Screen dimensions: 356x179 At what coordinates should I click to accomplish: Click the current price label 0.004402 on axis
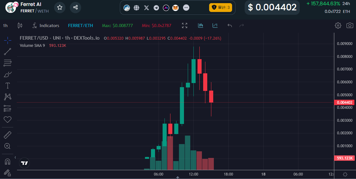click(344, 103)
